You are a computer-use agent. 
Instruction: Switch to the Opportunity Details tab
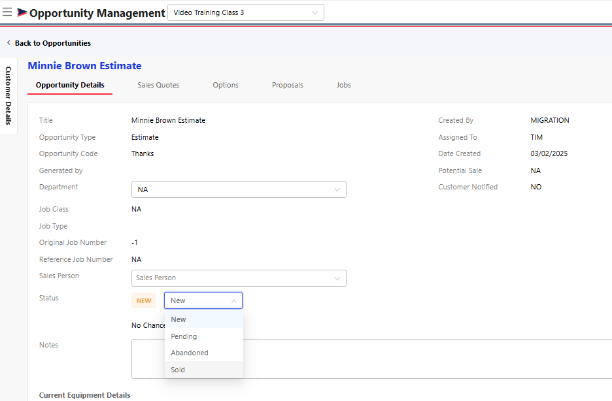pyautogui.click(x=70, y=85)
